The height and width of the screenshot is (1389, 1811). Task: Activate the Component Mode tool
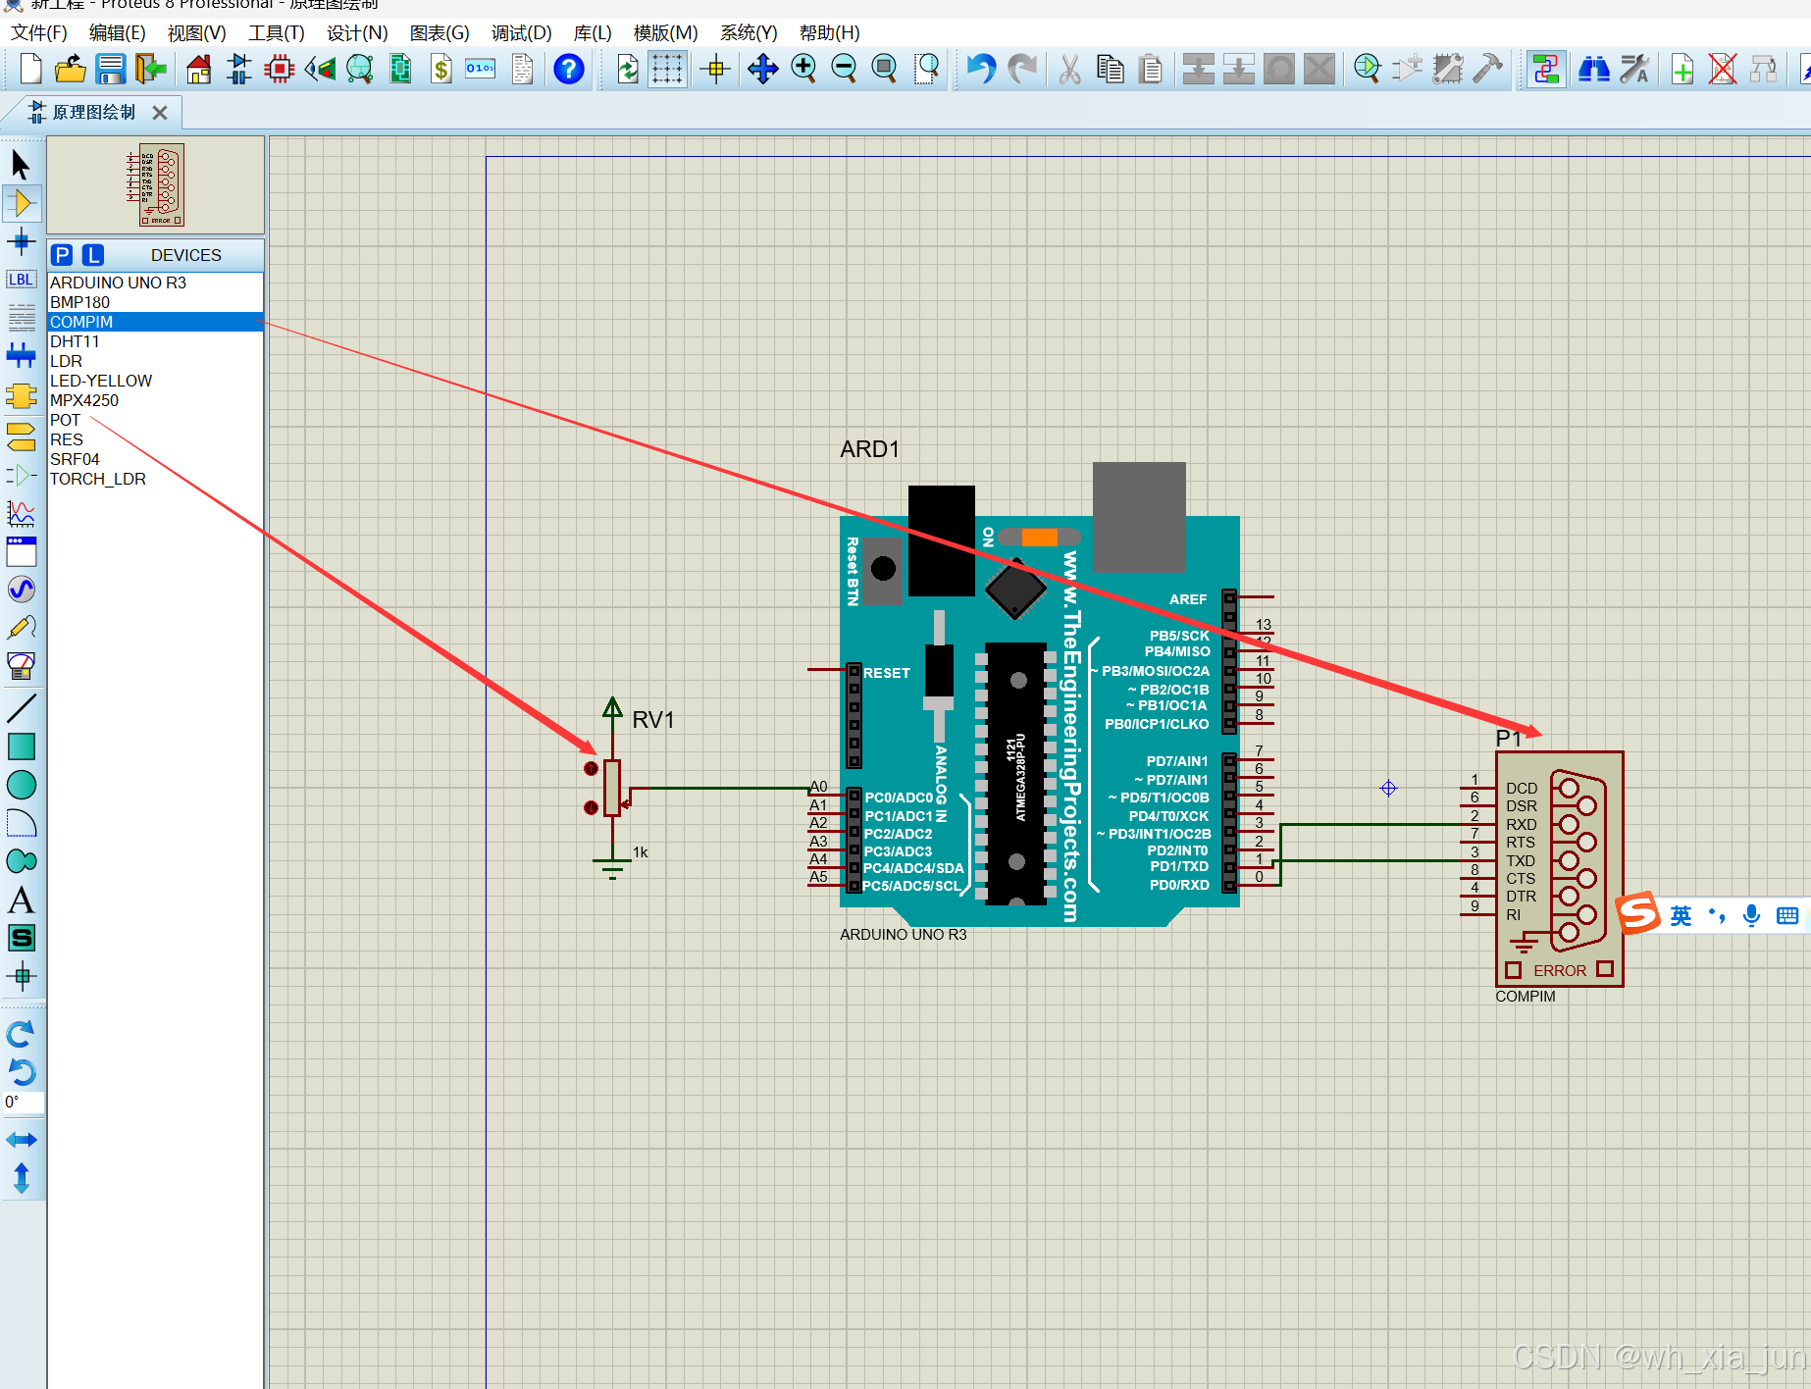(x=21, y=203)
